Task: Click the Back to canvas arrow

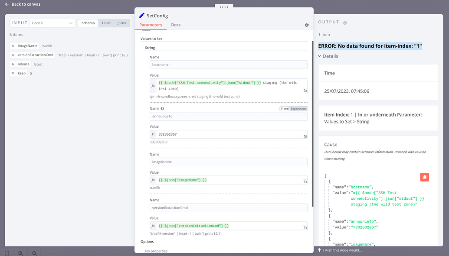Action: pos(7,4)
